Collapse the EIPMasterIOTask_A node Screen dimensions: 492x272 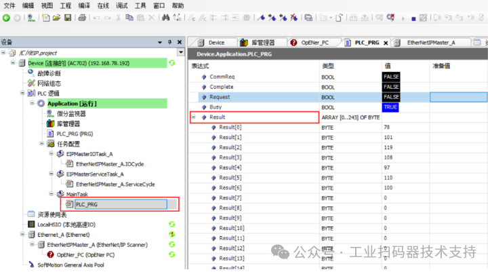click(51, 153)
